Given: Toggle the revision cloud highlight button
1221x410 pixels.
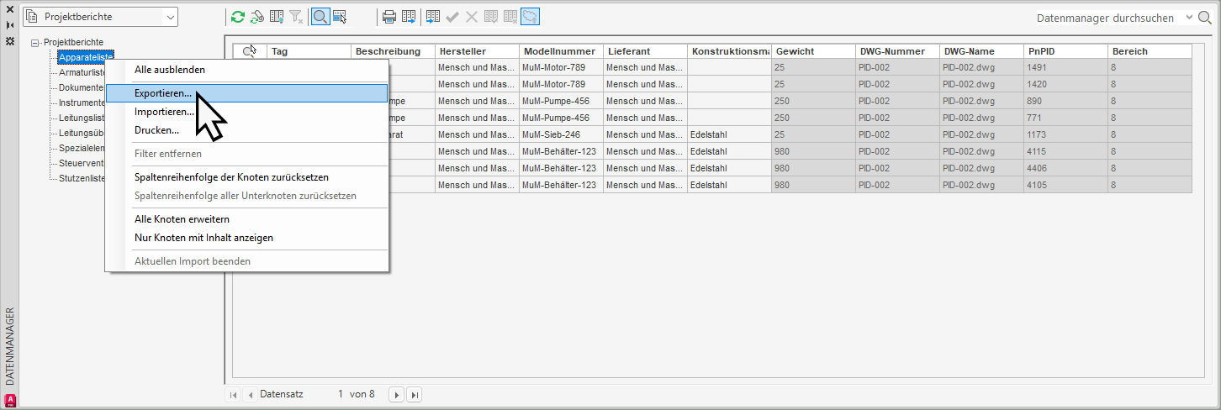Looking at the screenshot, I should [x=531, y=17].
